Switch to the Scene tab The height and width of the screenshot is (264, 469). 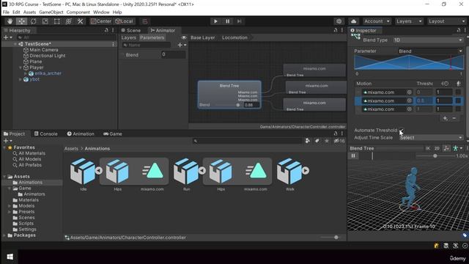point(131,31)
